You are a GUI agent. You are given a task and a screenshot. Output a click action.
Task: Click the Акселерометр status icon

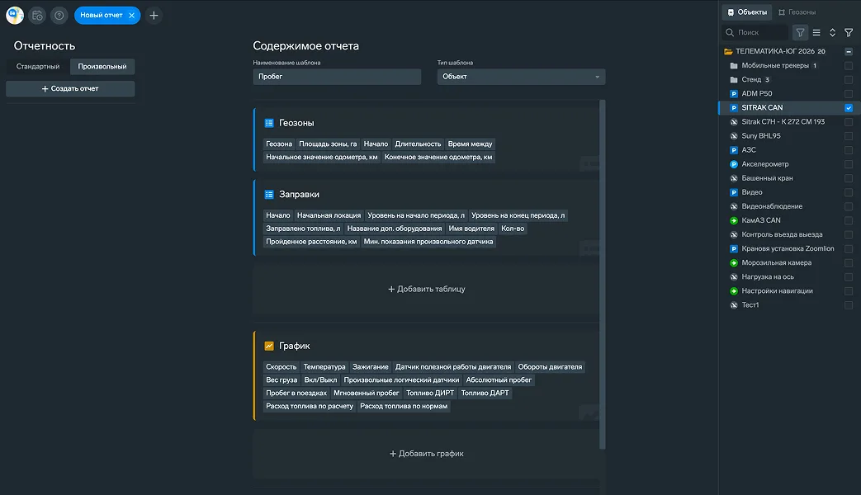(734, 164)
